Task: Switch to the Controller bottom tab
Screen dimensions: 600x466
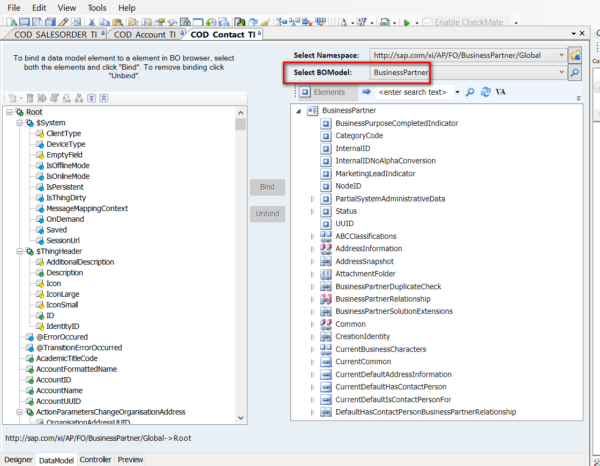Action: pos(95,460)
